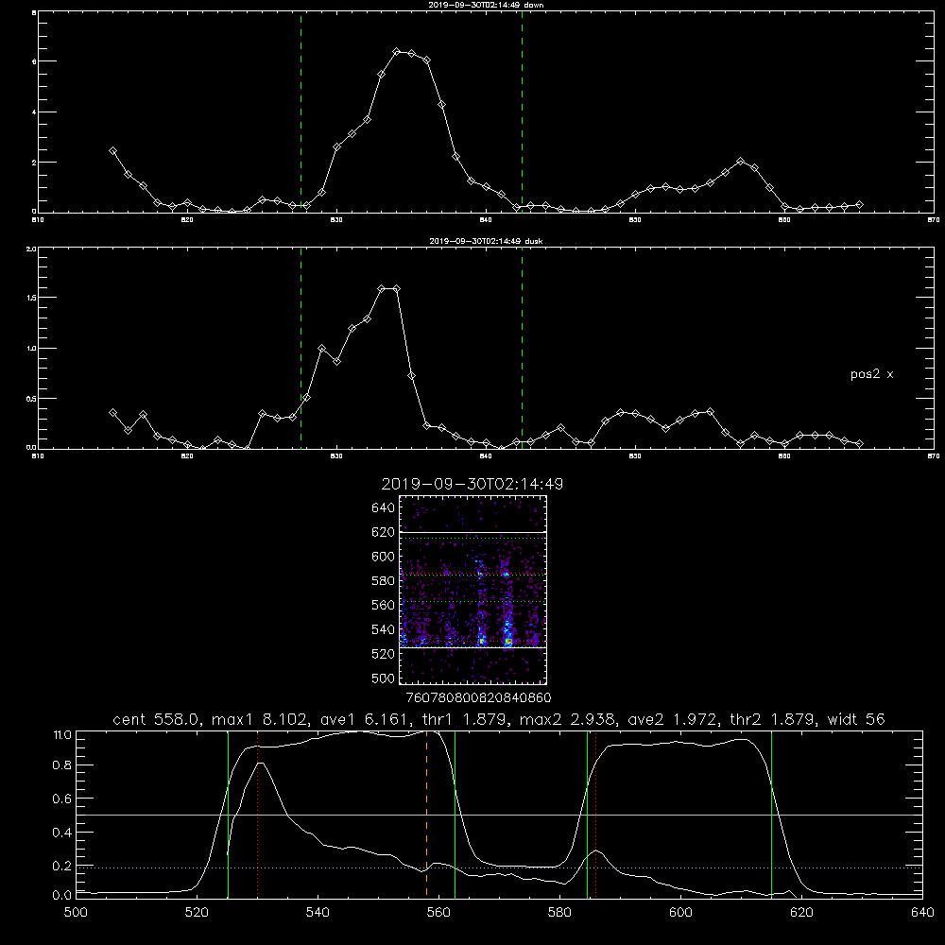Click the green boundary line at 525

click(228, 814)
